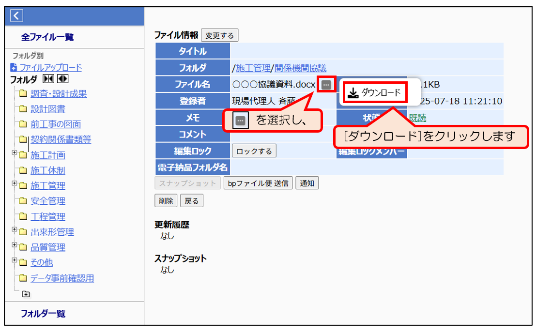This screenshot has width=552, height=334.
Task: Click the 変更する button
Action: tap(219, 35)
